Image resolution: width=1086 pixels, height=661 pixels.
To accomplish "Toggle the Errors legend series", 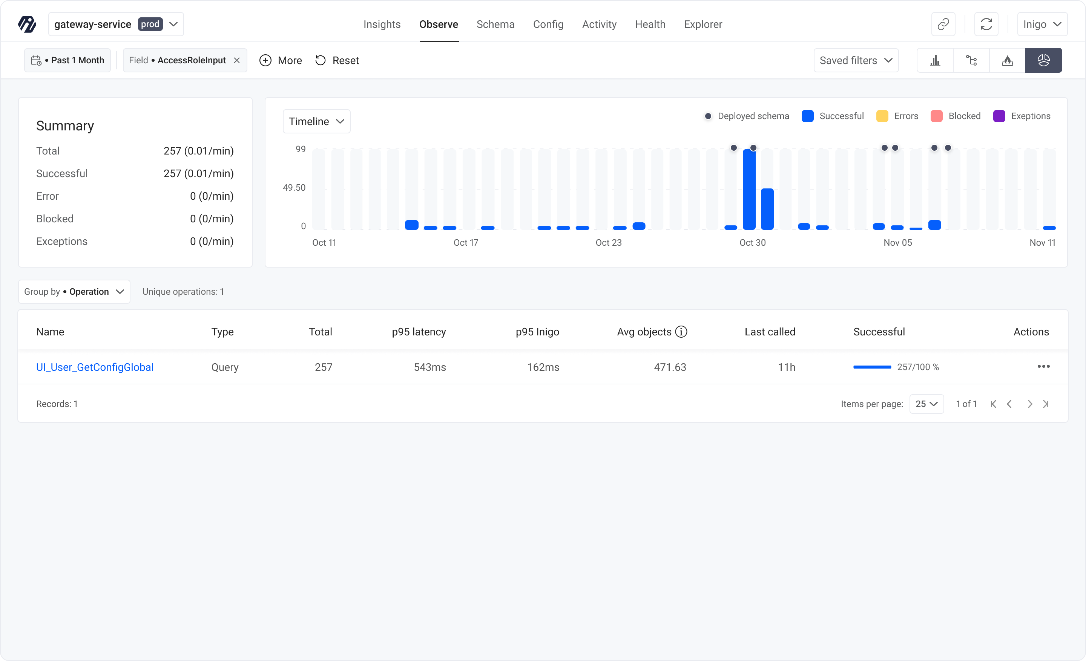I will point(897,116).
